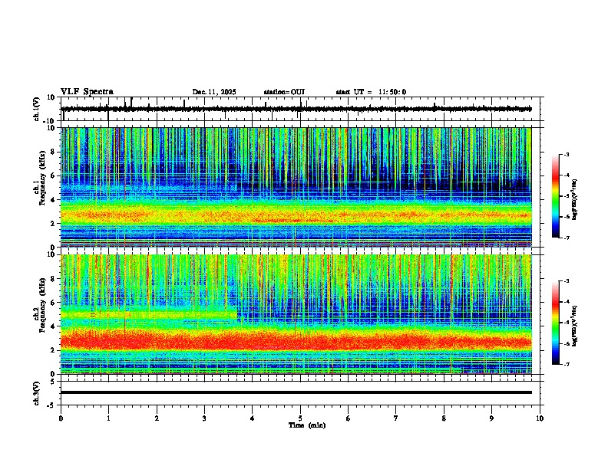Screen dimensions: 608x469
Task: Click the ch.1 spectrogram color scale bar
Action: click(x=556, y=195)
